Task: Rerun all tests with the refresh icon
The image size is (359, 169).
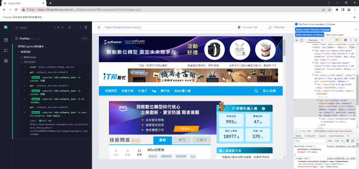Action: tap(86, 27)
